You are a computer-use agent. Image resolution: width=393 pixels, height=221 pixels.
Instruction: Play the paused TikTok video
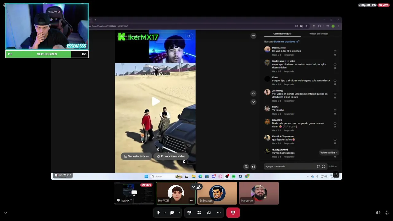click(156, 101)
